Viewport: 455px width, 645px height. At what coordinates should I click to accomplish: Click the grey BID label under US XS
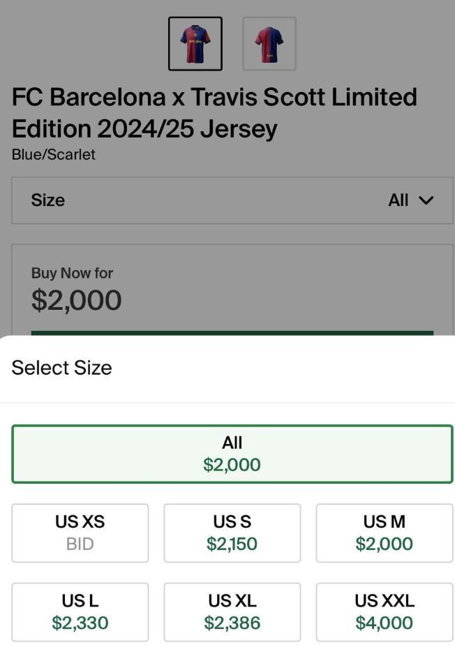click(80, 544)
